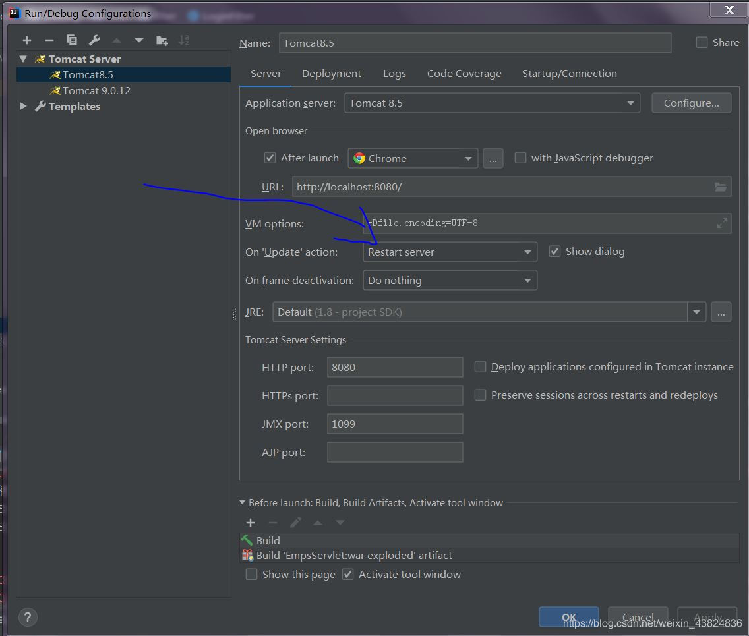Toggle Activate tool window checkbox

coord(347,574)
